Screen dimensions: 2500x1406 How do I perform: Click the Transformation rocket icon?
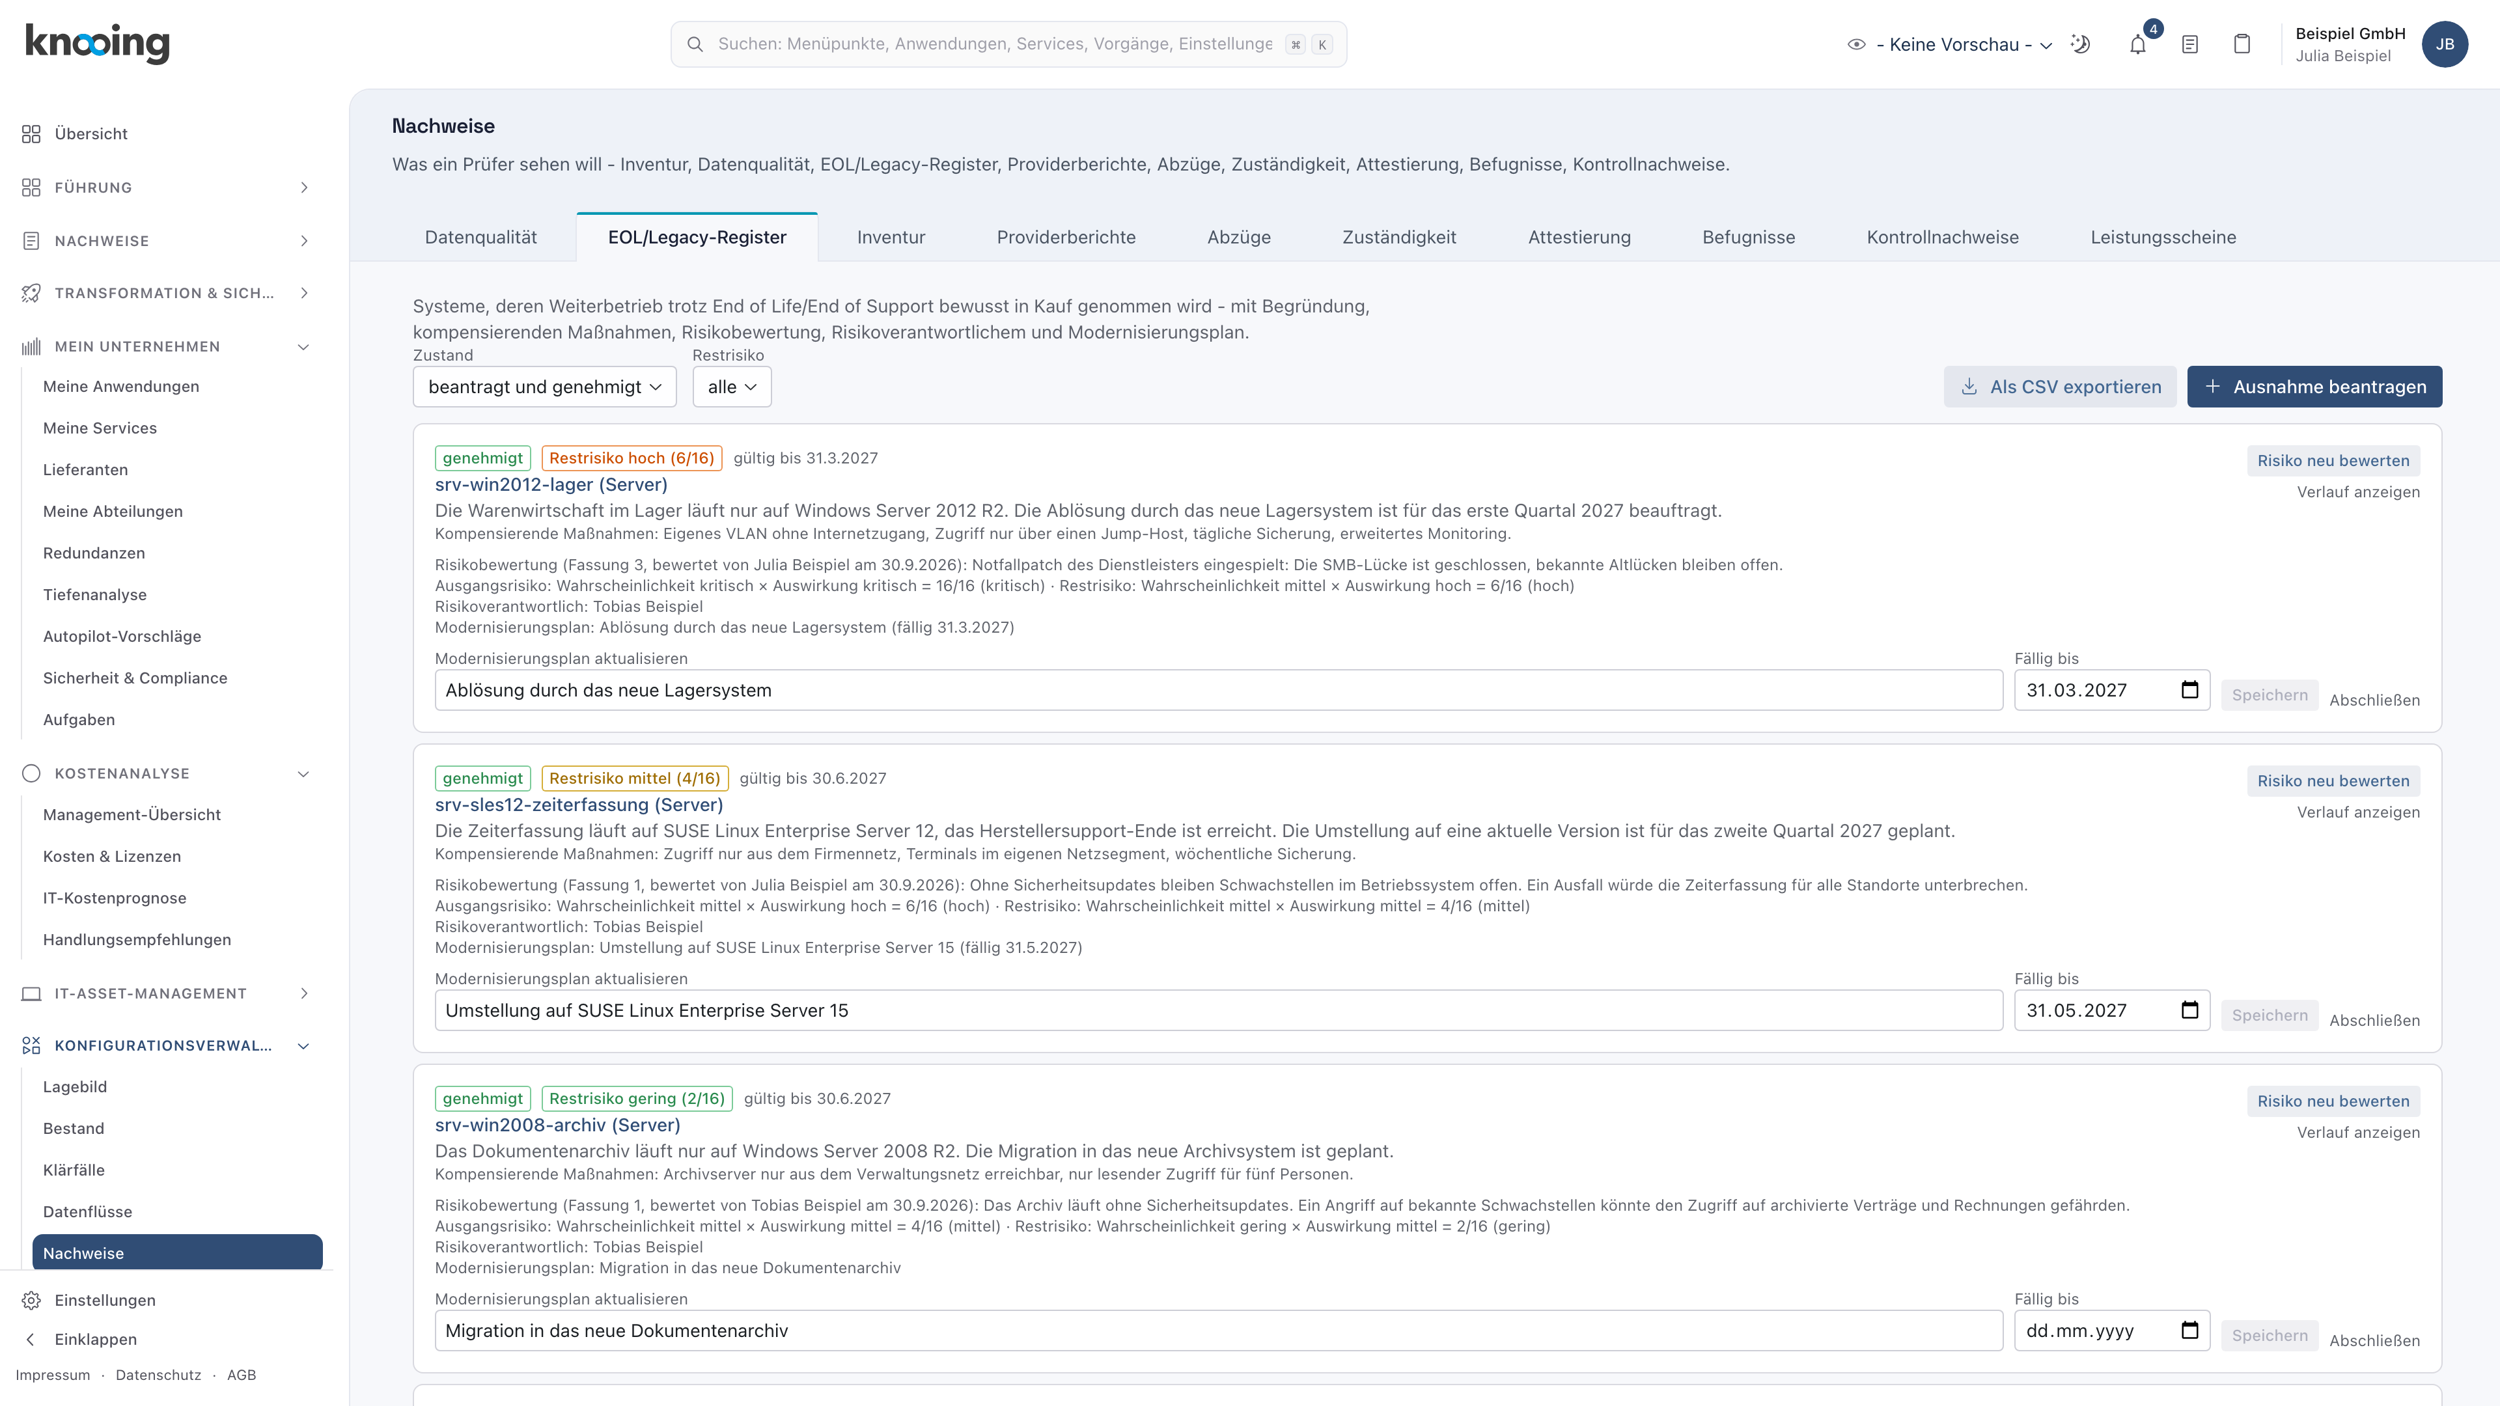pos(31,293)
